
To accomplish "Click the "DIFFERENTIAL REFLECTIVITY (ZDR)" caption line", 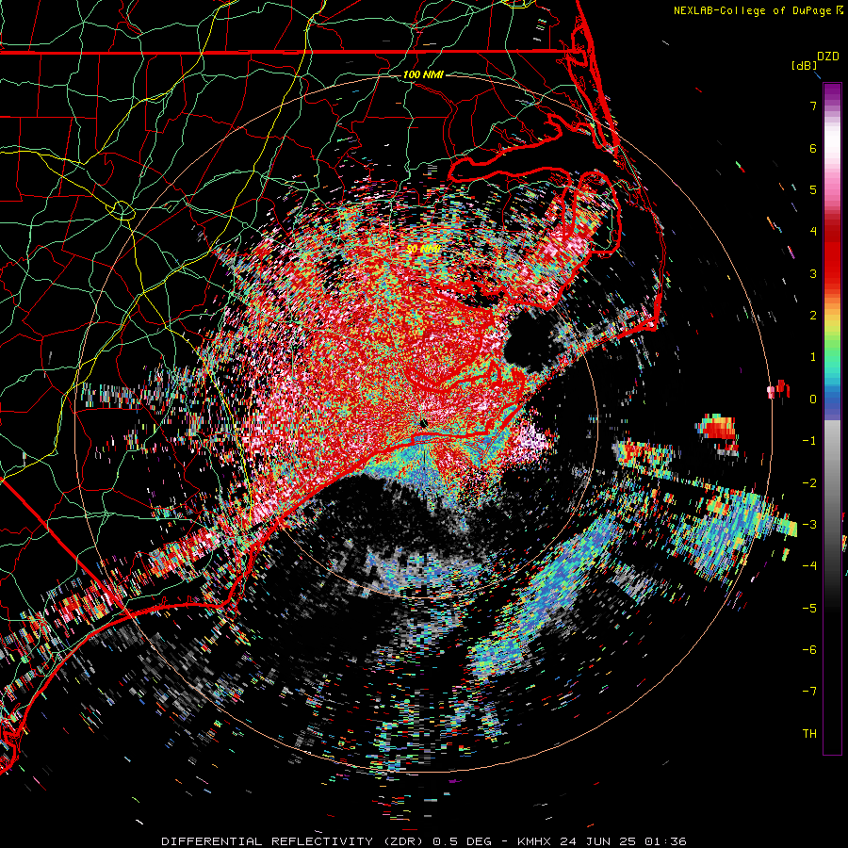I will 424,841.
